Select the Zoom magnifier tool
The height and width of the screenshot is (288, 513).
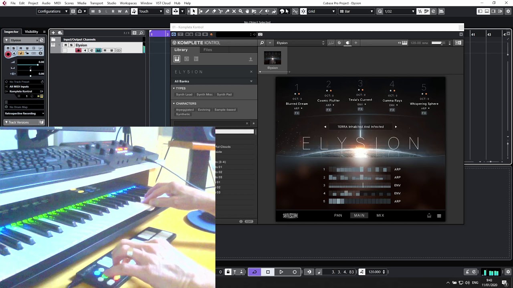[x=240, y=11]
